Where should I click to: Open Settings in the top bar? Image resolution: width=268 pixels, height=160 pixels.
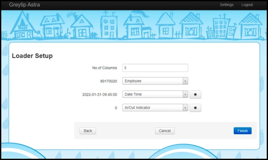(x=227, y=5)
